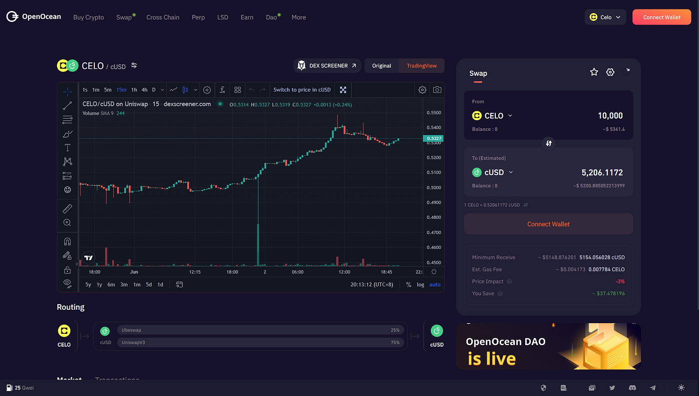Viewport: 699px width, 396px height.
Task: Click the From amount input 10,000
Action: 610,116
